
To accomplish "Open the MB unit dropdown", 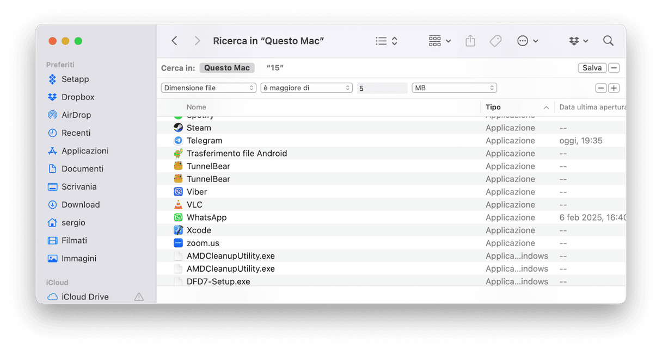I will click(454, 88).
